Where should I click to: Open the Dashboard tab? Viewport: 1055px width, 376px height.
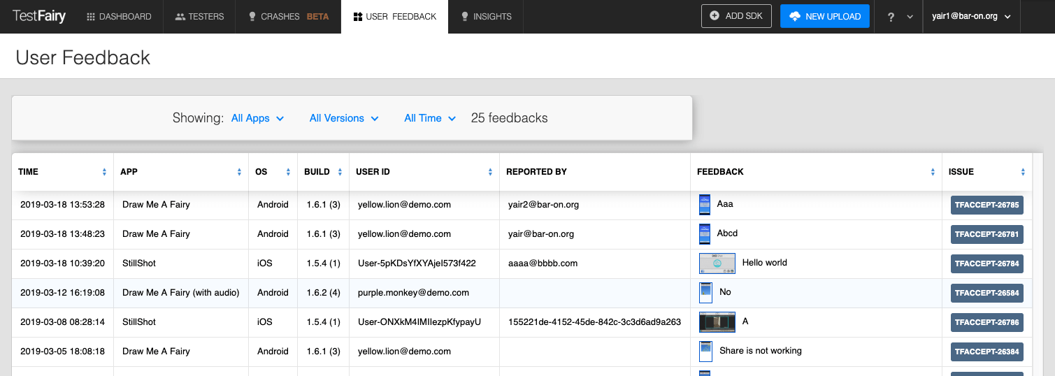[x=119, y=17]
